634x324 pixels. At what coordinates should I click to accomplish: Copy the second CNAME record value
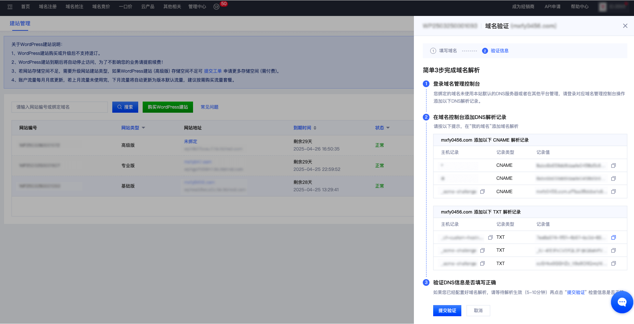click(x=613, y=179)
